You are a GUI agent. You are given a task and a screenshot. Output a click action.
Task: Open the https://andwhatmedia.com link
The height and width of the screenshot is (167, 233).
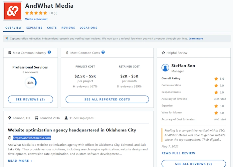[32, 138]
